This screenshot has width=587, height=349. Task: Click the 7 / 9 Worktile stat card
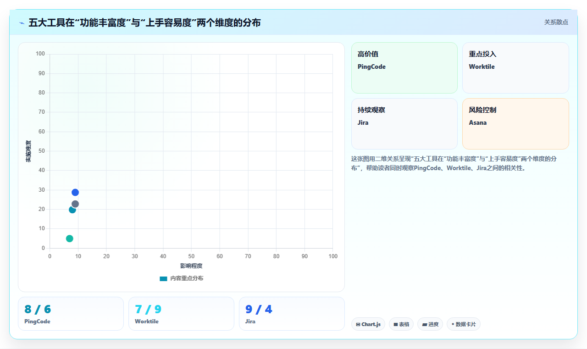point(181,314)
